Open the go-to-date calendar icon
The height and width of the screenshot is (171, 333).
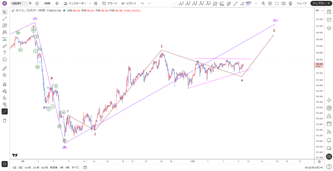(x=85, y=168)
